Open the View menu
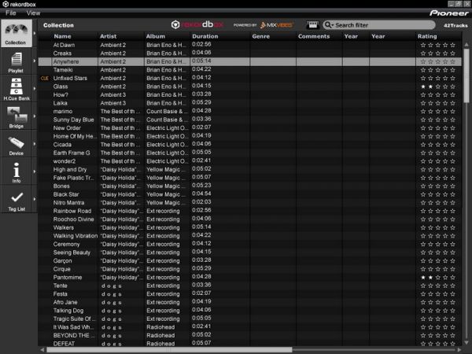This screenshot has width=472, height=354. pyautogui.click(x=33, y=13)
